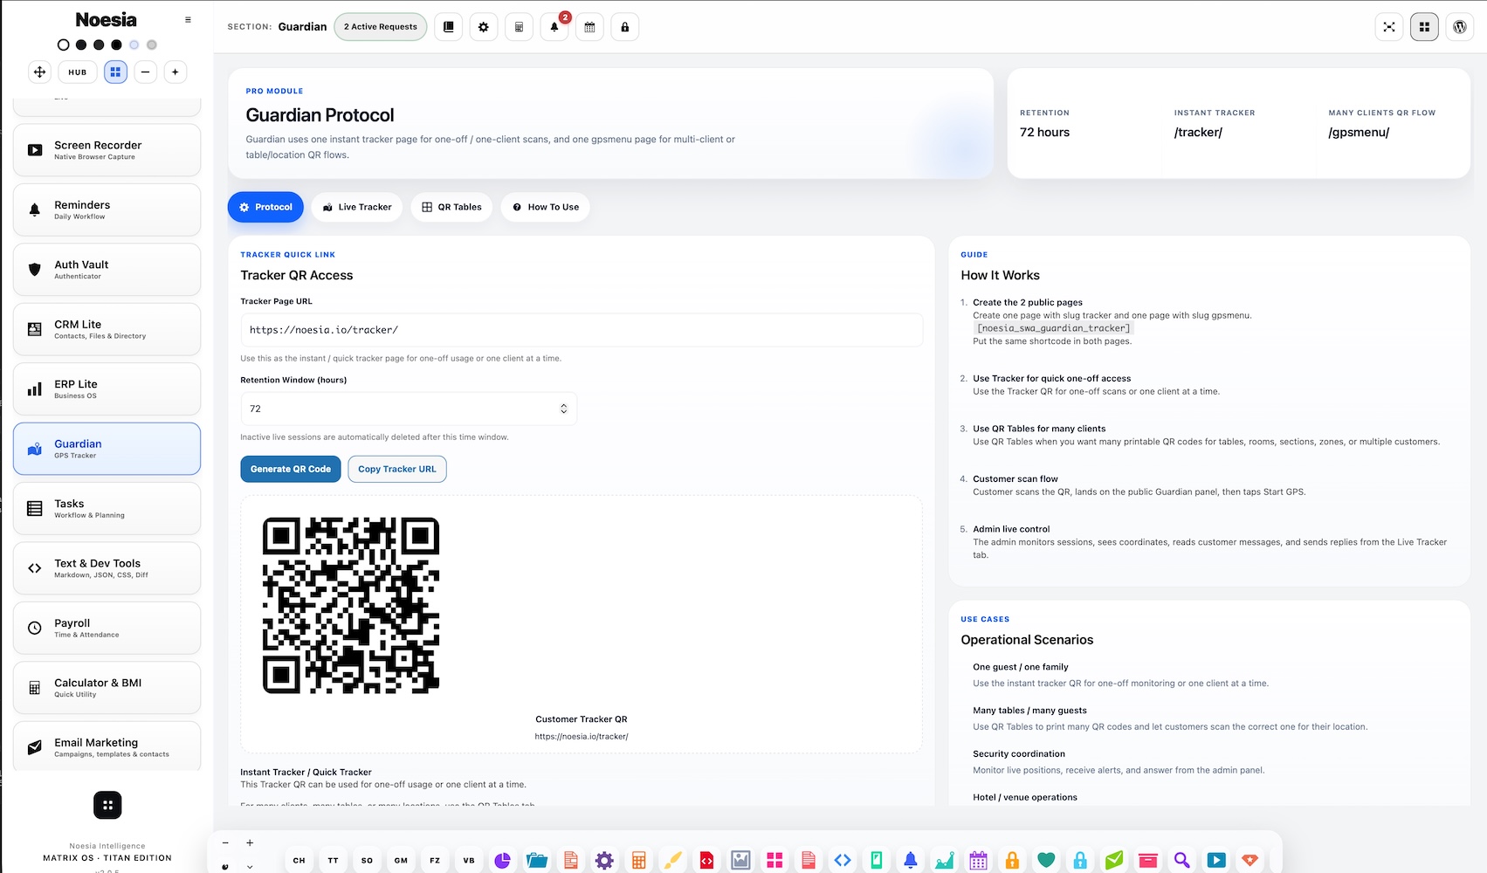Open the blue play button dock icon
This screenshot has width=1487, height=873.
1216,861
